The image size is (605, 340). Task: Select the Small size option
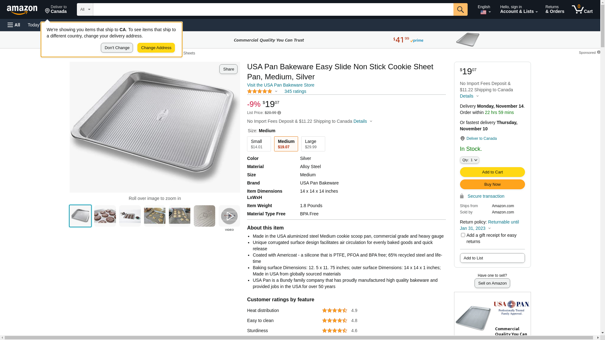[259, 144]
